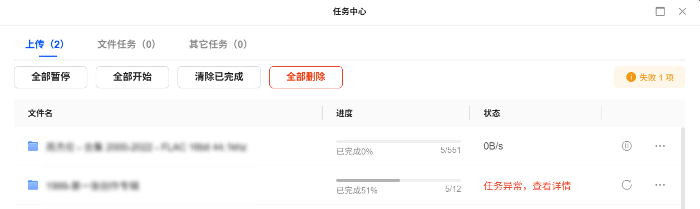Open more options for second upload
The width and height of the screenshot is (700, 209).
[660, 185]
